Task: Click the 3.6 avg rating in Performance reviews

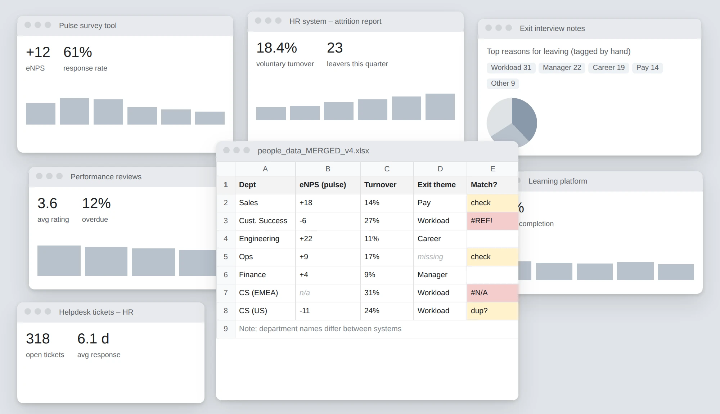Action: coord(47,203)
